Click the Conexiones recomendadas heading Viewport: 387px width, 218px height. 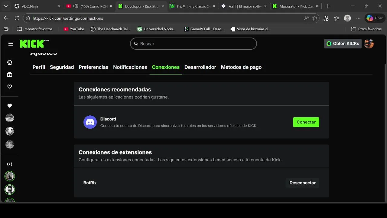(115, 90)
